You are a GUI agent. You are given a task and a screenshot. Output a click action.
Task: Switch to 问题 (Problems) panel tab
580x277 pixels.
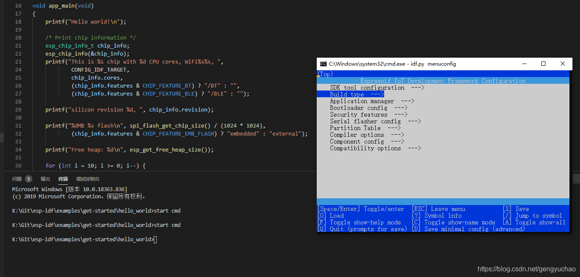(17, 179)
